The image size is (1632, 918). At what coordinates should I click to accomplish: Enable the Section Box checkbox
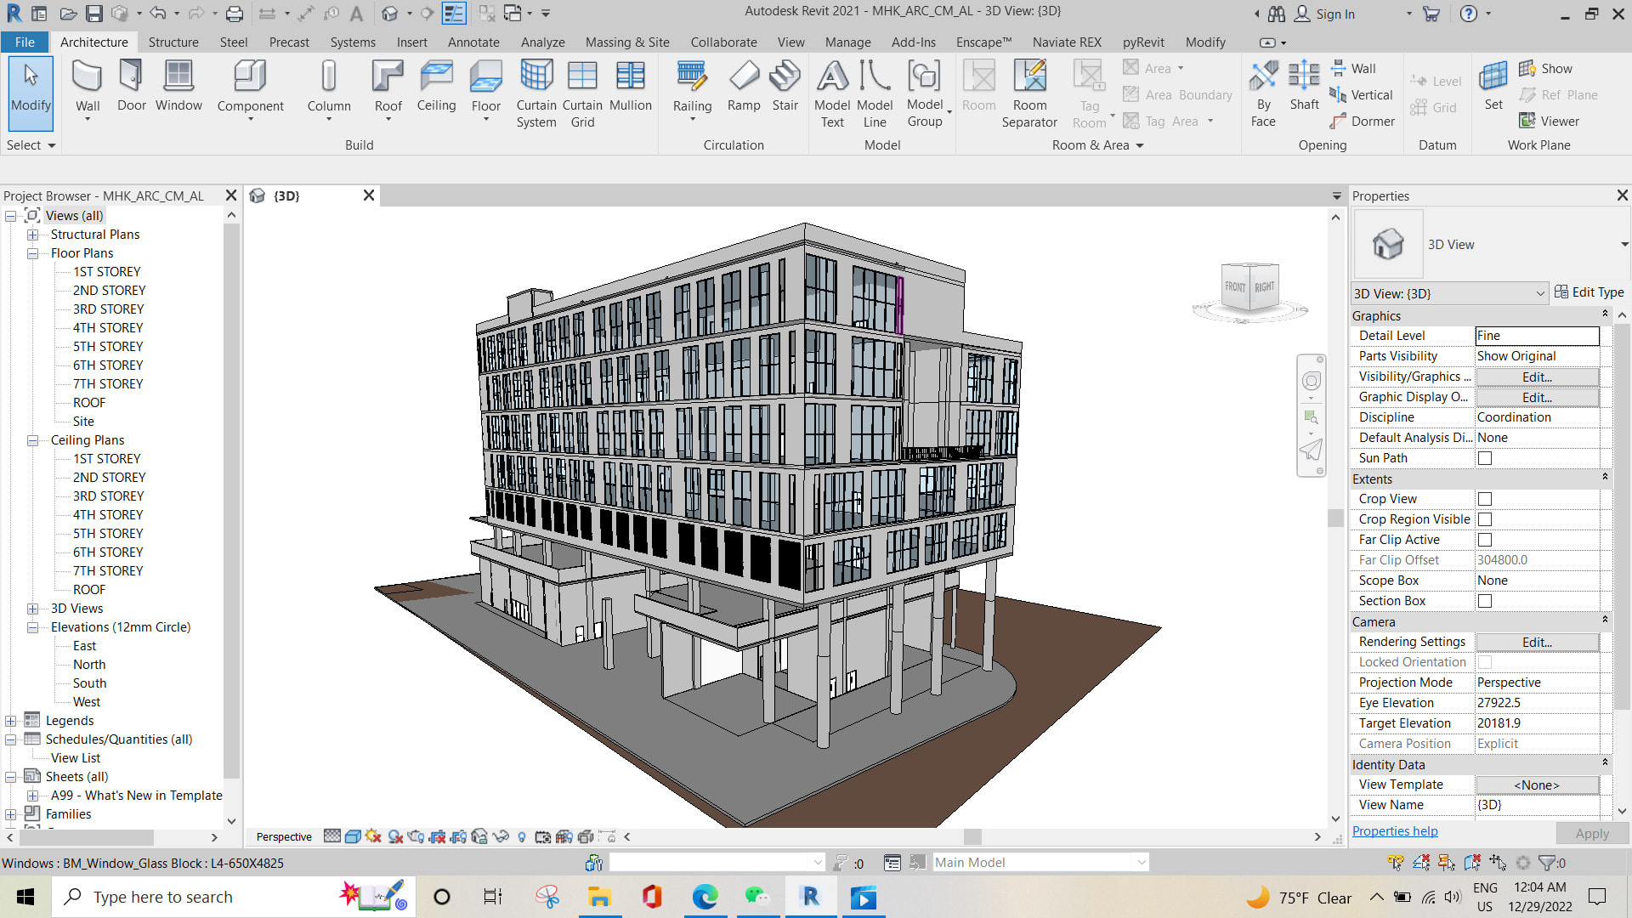coord(1484,600)
